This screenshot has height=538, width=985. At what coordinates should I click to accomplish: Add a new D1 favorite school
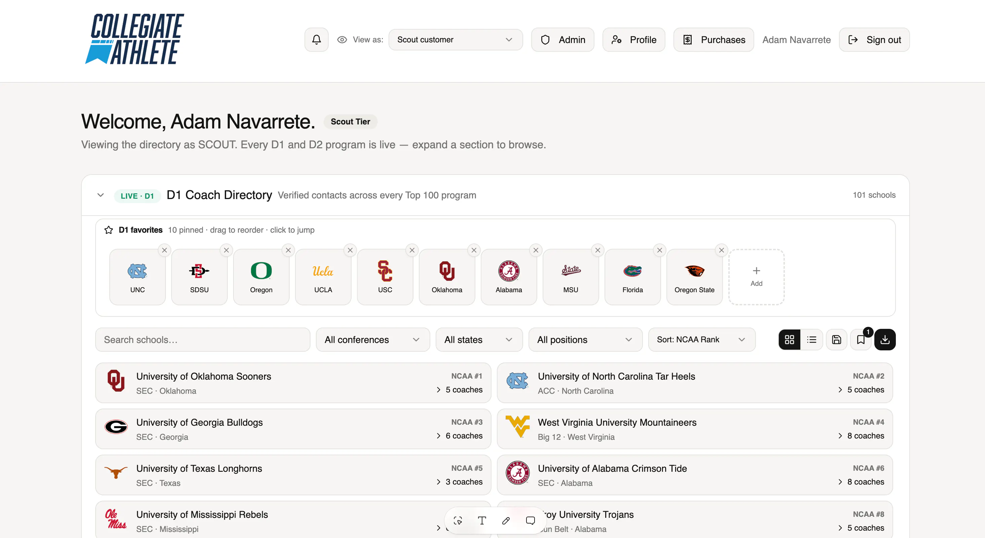757,277
